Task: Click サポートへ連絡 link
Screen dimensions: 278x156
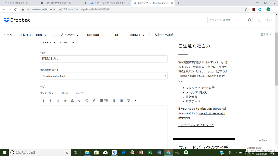Action: click(x=163, y=35)
